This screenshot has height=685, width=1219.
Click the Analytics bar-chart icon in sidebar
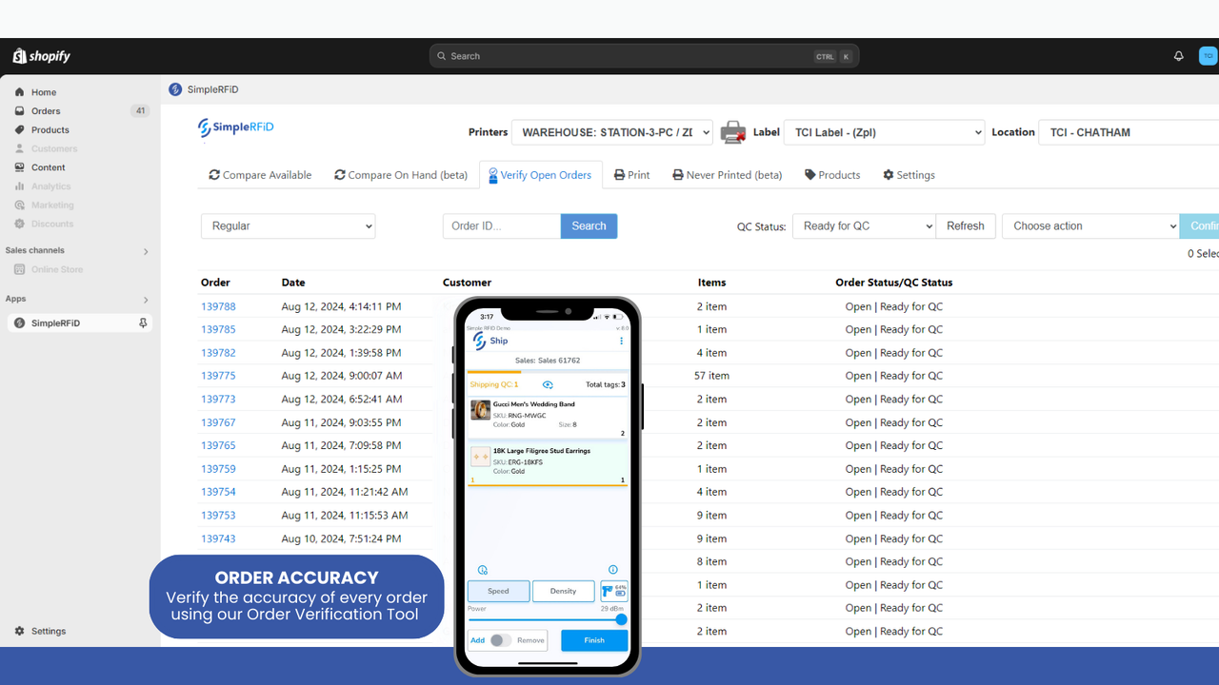click(19, 186)
